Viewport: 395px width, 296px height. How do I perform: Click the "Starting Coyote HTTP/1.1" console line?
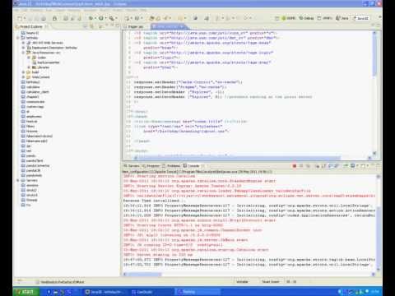[x=174, y=225]
